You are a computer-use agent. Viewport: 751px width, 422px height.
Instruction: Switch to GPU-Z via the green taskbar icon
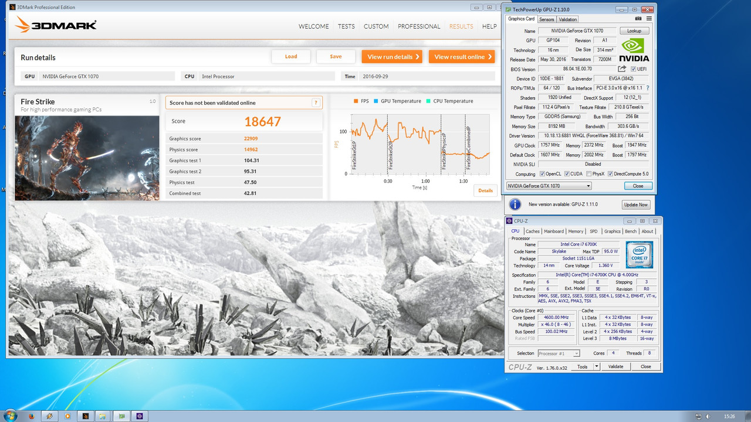(121, 416)
